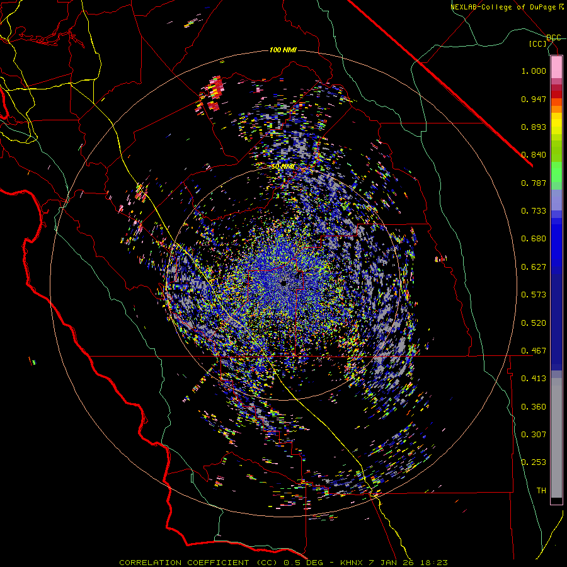Click the 0.360 legend value
Viewport: 567px width, 567px height.
point(534,407)
